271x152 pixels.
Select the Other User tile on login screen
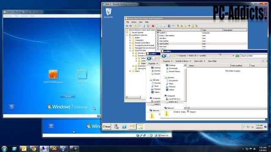82,76
